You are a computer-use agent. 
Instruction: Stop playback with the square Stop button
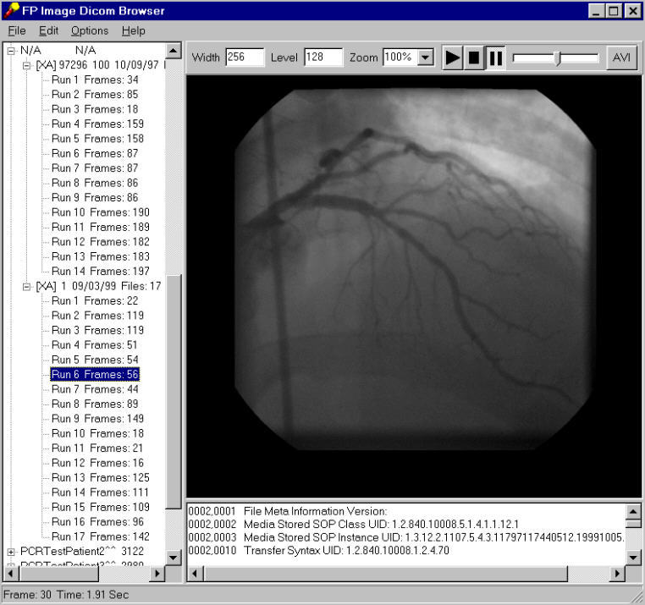point(474,58)
